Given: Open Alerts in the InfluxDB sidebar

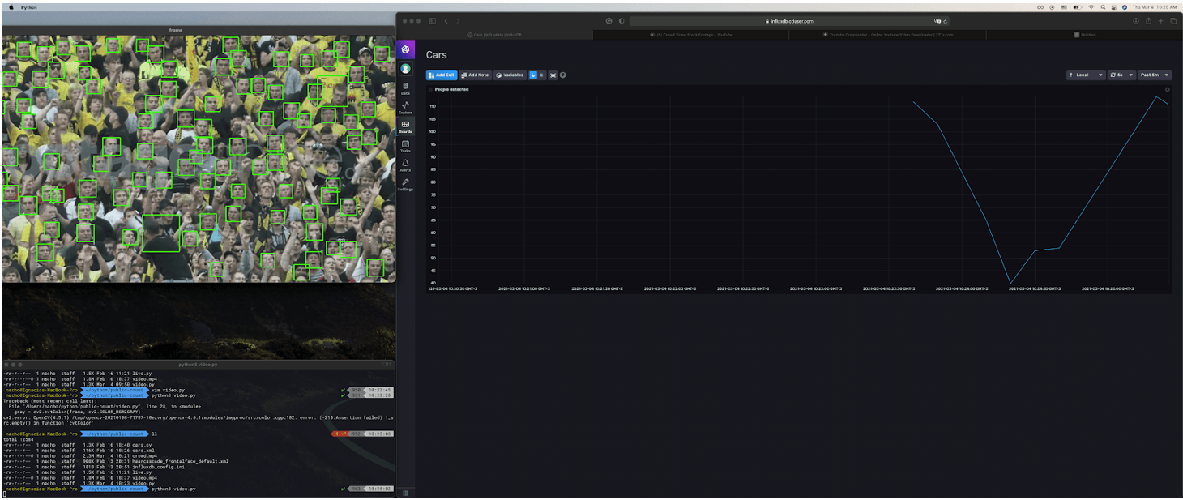Looking at the screenshot, I should pos(405,167).
